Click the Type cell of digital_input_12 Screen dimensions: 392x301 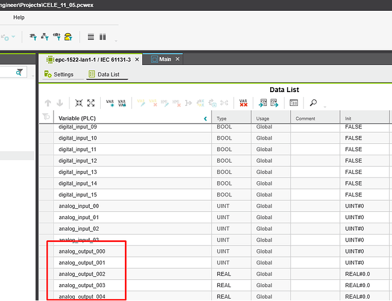tap(224, 161)
